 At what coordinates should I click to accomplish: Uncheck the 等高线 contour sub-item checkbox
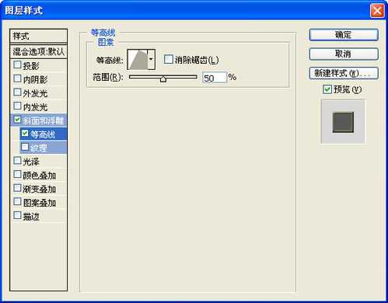click(25, 133)
